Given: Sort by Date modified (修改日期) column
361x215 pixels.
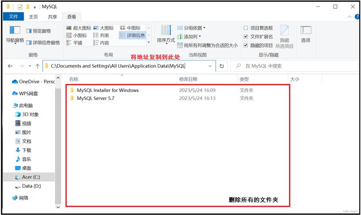Looking at the screenshot, I should (x=188, y=79).
